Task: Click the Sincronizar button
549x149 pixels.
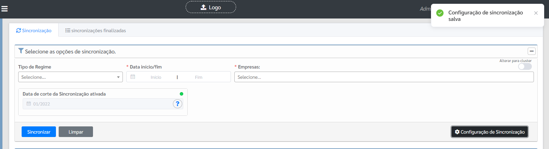Action: point(39,132)
